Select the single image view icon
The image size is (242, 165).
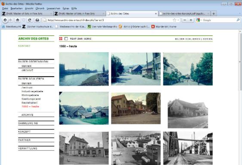pyautogui.click(x=66, y=39)
